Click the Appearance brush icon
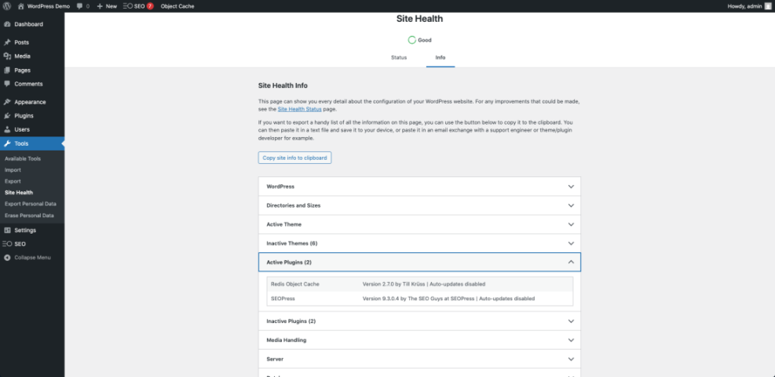Viewport: 775px width, 377px height. [x=7, y=102]
